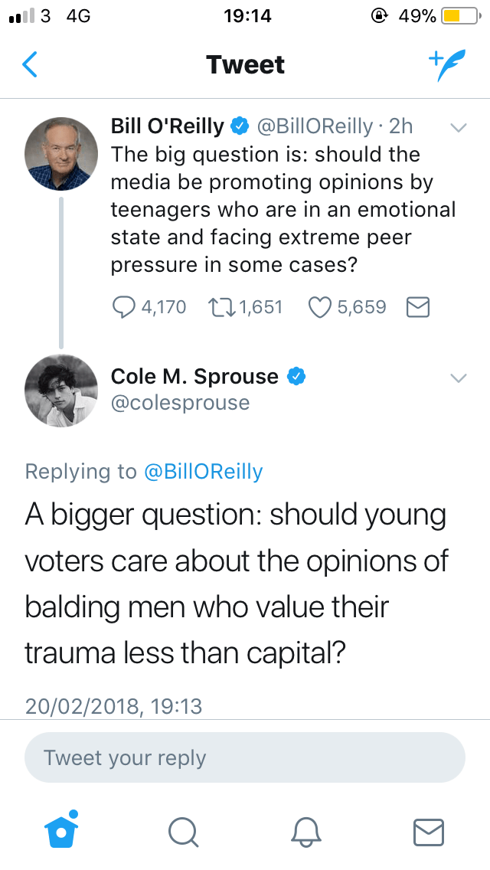The image size is (490, 870).
Task: Open the Home tab in bottom bar
Action: tap(62, 829)
